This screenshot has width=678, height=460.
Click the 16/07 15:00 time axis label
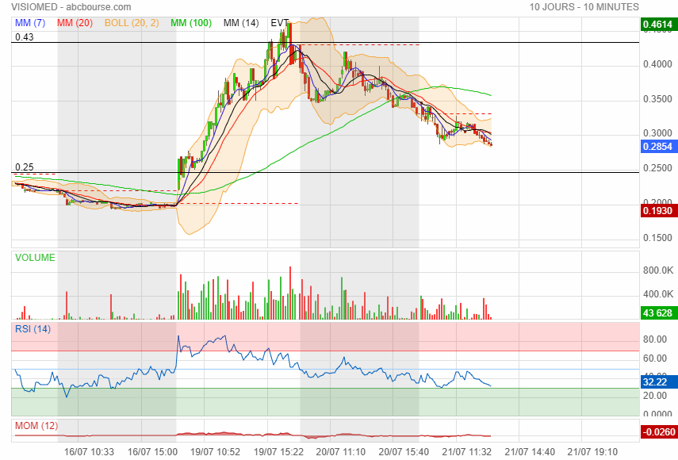point(152,452)
